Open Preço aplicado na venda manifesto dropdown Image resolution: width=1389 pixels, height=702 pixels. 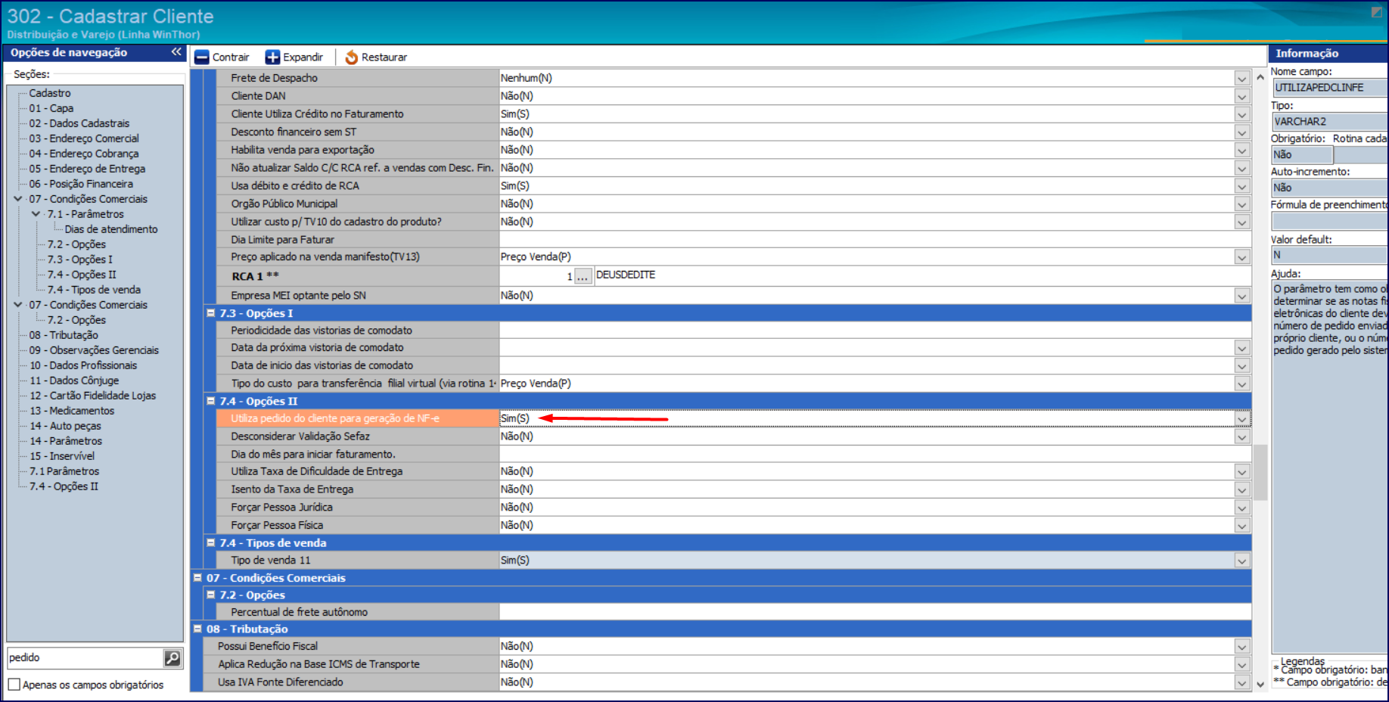pos(1241,257)
